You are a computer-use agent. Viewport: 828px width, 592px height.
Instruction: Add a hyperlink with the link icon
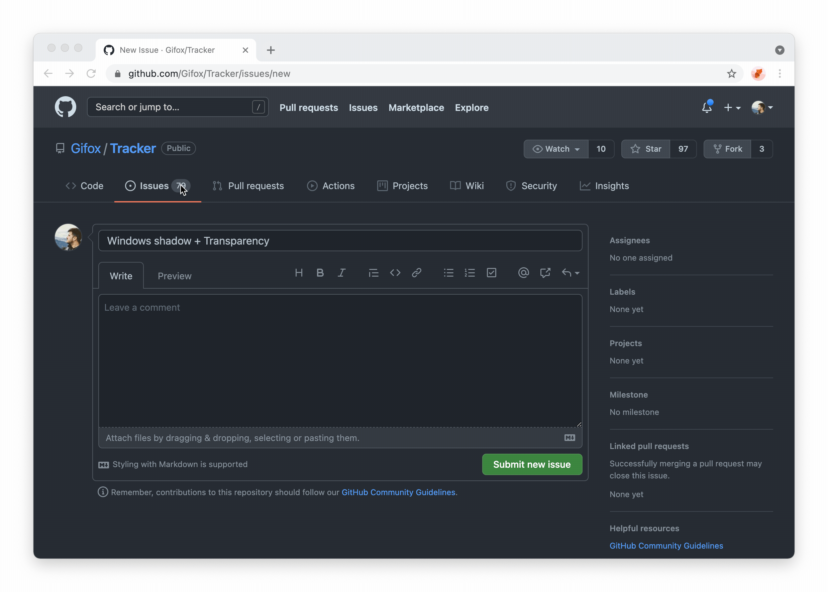[x=417, y=273]
